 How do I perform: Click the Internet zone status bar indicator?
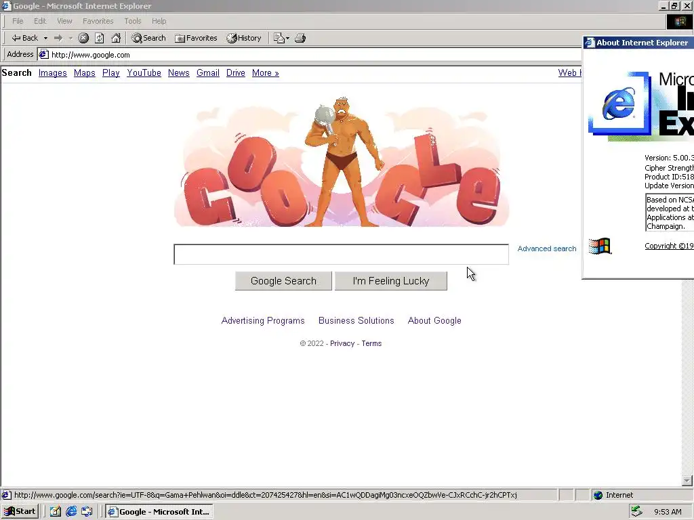(x=613, y=495)
